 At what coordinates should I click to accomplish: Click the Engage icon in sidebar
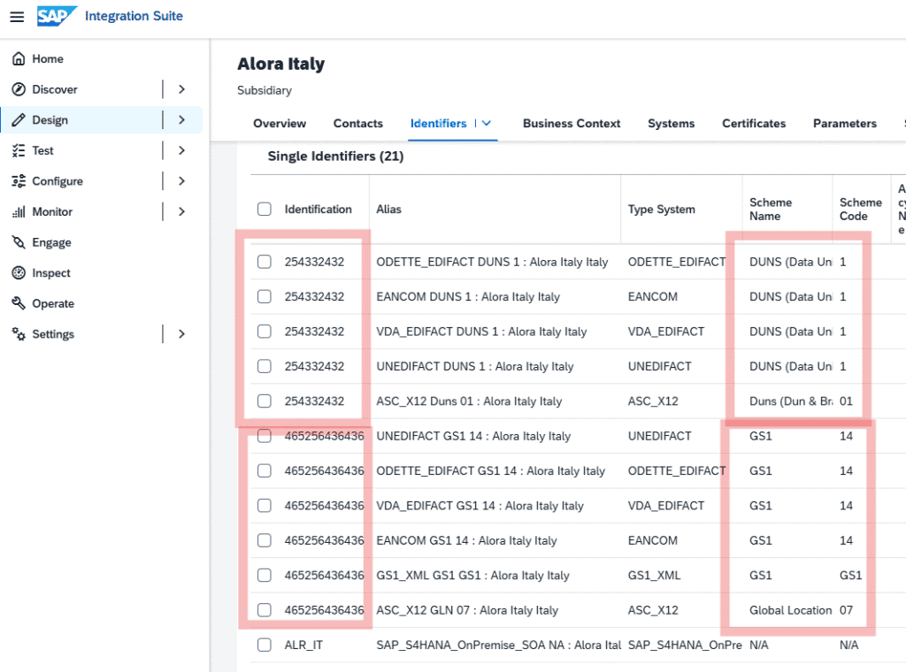[19, 242]
